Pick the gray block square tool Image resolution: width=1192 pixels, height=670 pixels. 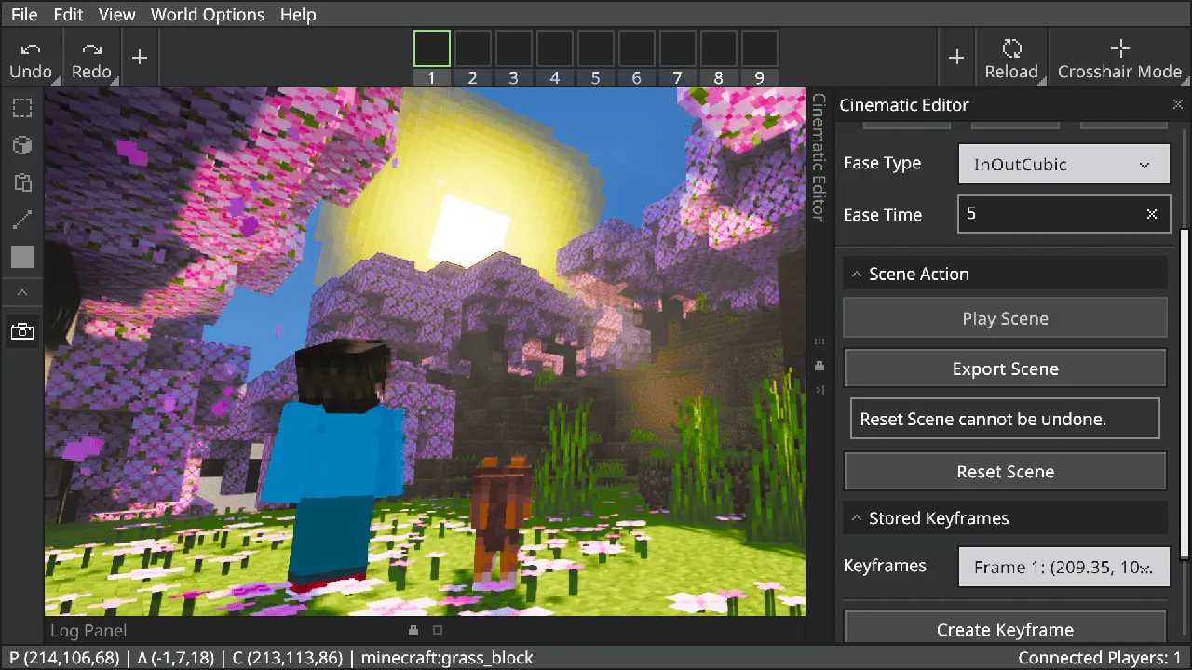[22, 257]
